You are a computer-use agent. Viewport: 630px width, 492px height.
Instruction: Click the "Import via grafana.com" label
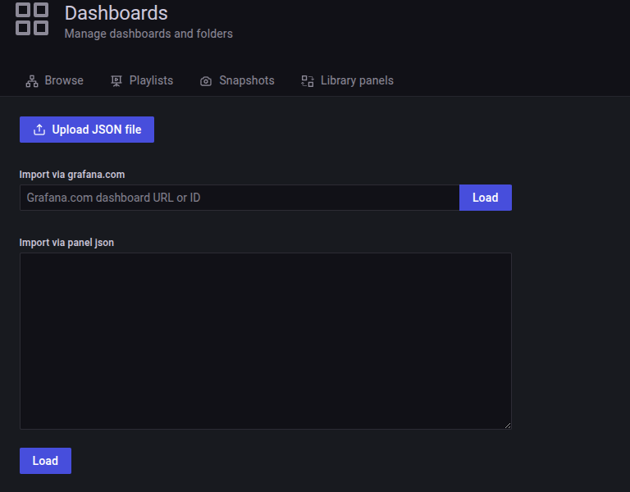coord(72,175)
